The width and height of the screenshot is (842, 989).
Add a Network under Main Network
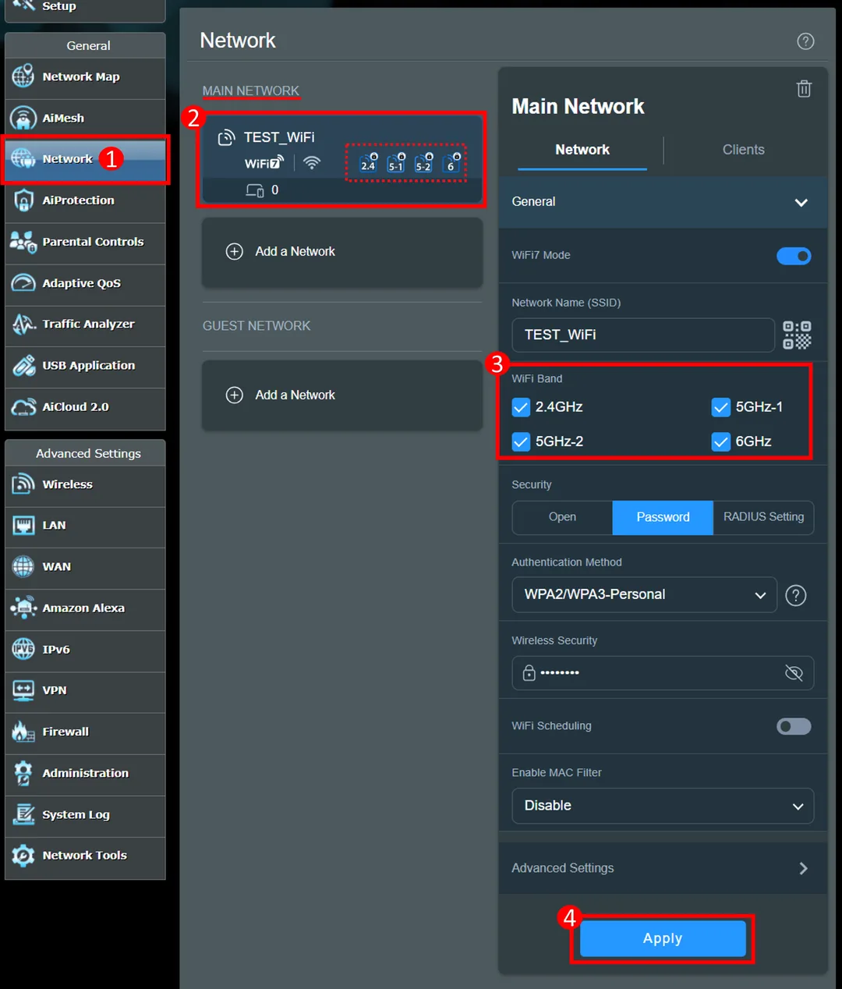(342, 252)
